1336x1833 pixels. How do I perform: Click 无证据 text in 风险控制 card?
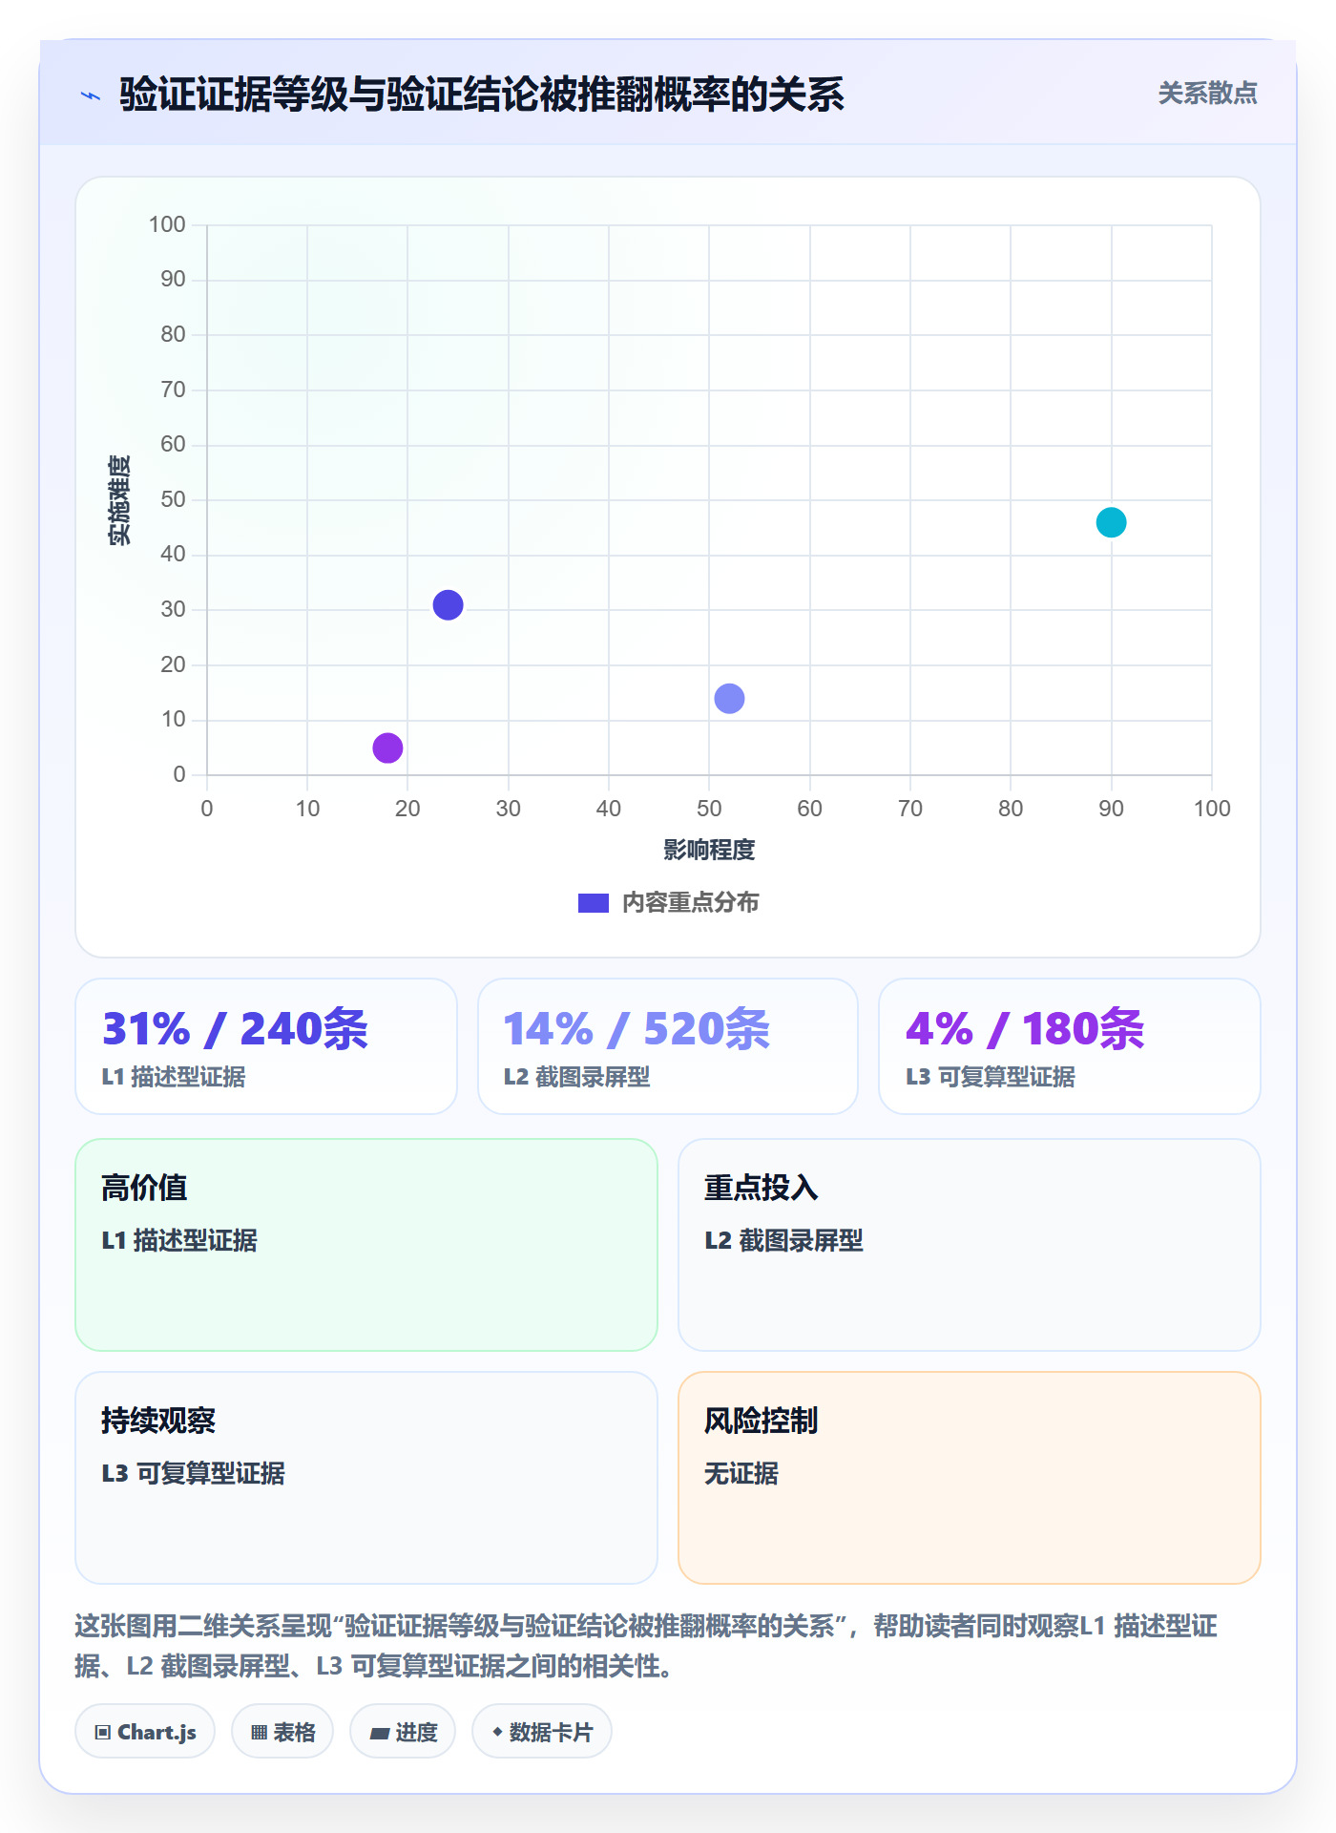tap(741, 1473)
